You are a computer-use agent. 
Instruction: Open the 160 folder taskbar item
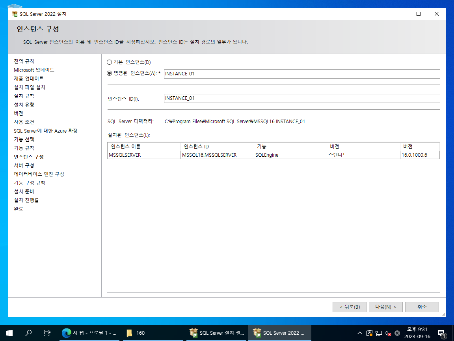pyautogui.click(x=152, y=333)
